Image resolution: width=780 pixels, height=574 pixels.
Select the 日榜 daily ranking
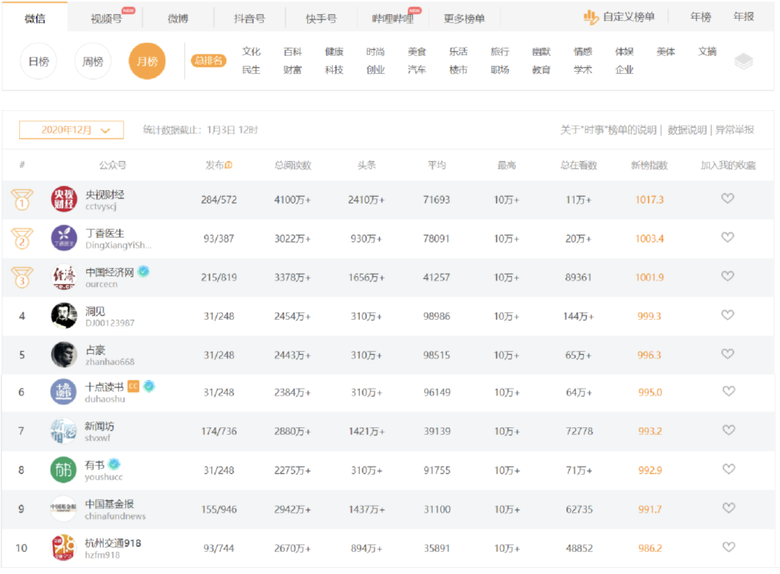coord(39,61)
